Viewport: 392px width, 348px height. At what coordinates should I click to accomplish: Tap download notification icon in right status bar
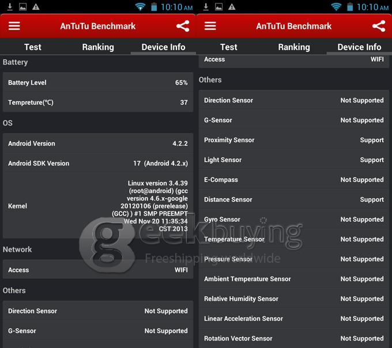click(x=206, y=7)
